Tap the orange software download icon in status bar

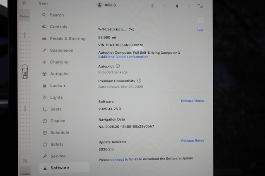point(152,6)
